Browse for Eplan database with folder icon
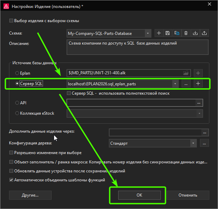The width and height of the screenshot is (218, 209). [186, 73]
